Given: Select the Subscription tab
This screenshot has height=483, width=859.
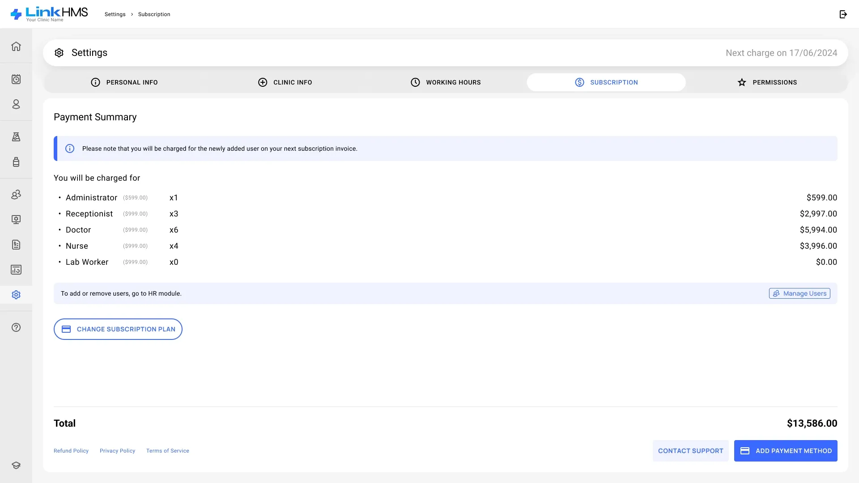Looking at the screenshot, I should coord(606,82).
